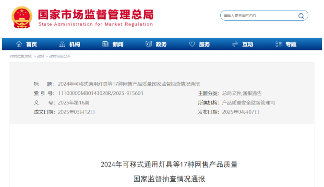The height and width of the screenshot is (187, 324).
Task: Click the magnifier search icon
Action: point(301,16)
